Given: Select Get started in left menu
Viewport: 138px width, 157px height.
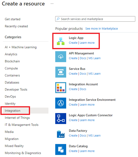Looking at the screenshot, I should pos(12,19).
